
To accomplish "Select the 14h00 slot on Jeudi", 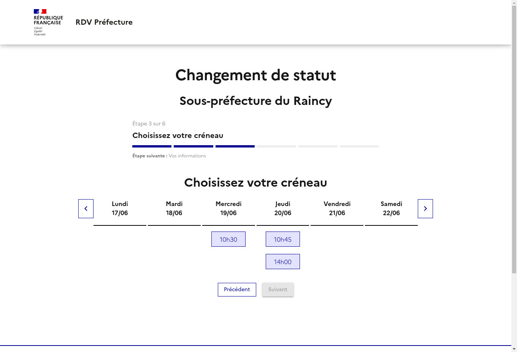I will [x=283, y=262].
